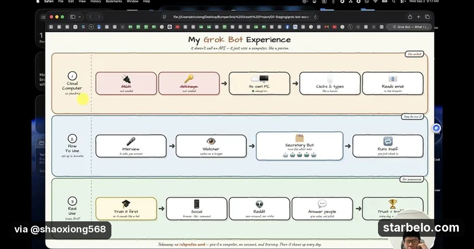Open a new tab with the plus icon
The image size is (474, 249).
[419, 17]
